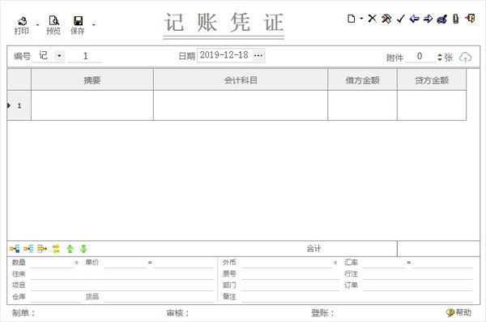Create a new voucher with the blank page icon
Viewport: 486px width, 322px height.
(x=352, y=19)
